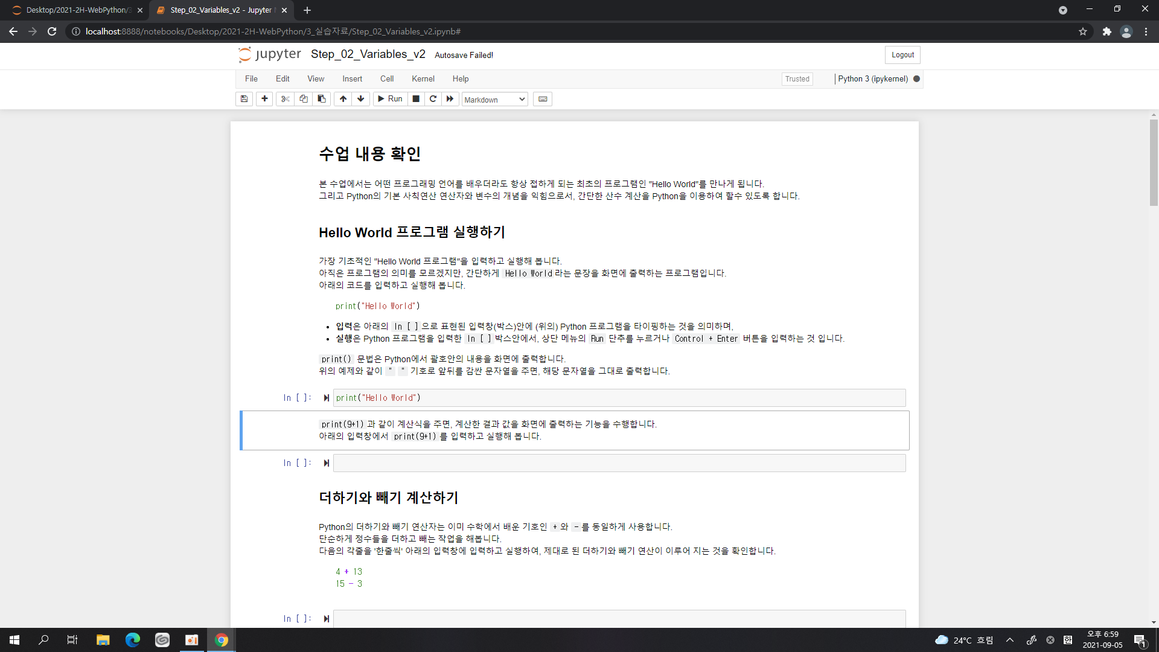Open the browser extensions puzzle icon
The height and width of the screenshot is (652, 1159).
(x=1106, y=31)
